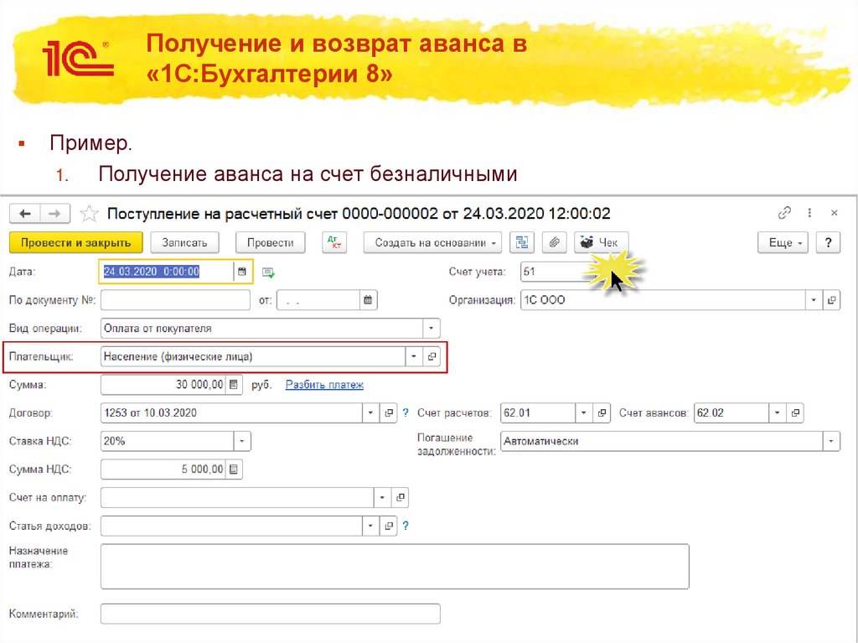Click into the Счет учета field showing 51
The width and height of the screenshot is (858, 643).
click(558, 272)
